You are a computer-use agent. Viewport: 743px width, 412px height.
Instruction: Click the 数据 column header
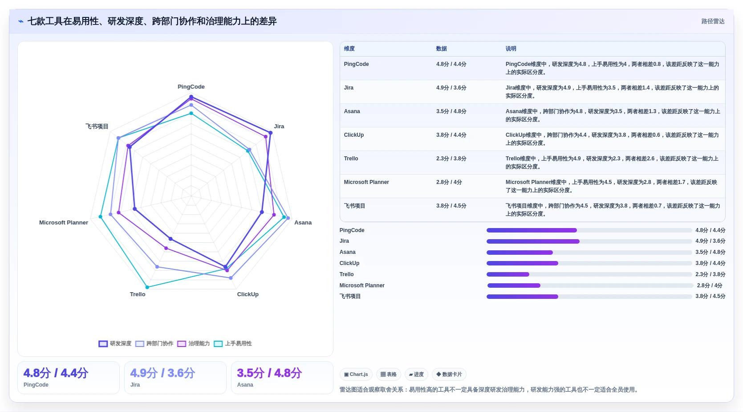click(x=442, y=49)
